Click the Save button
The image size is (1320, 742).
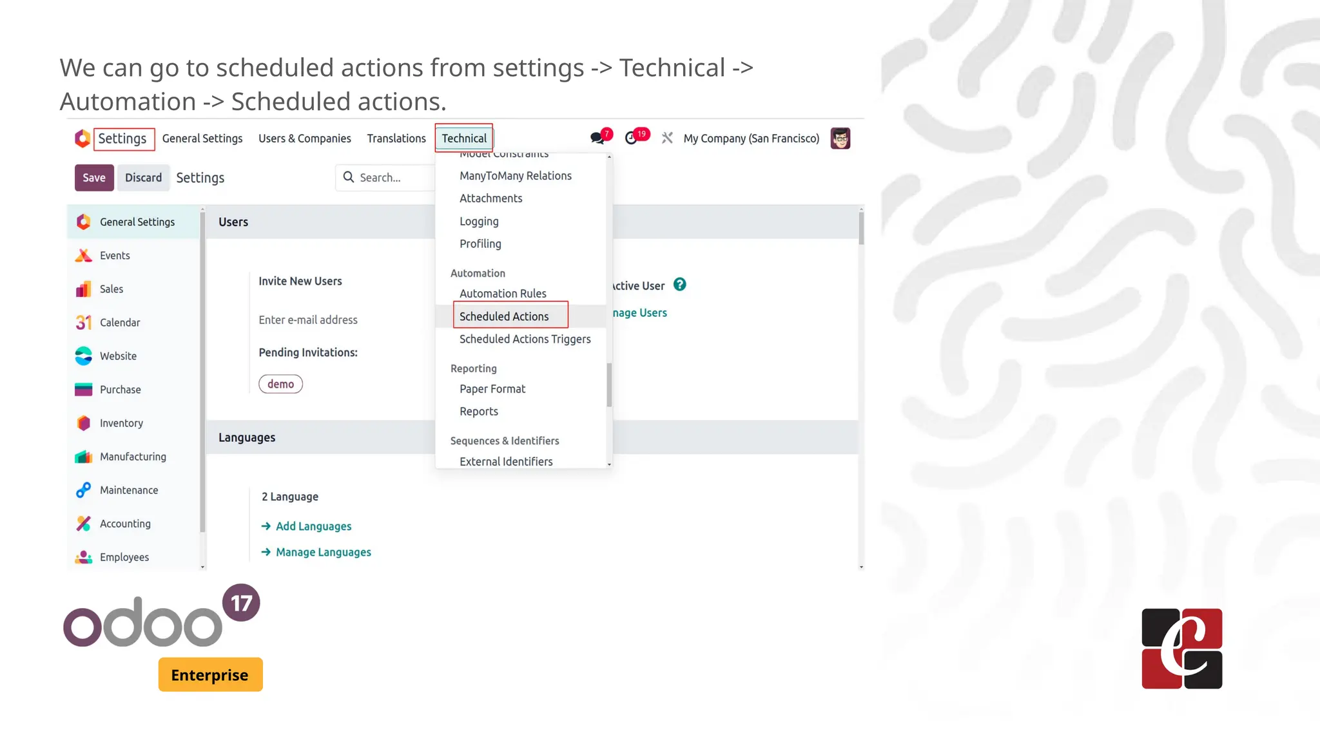(94, 178)
